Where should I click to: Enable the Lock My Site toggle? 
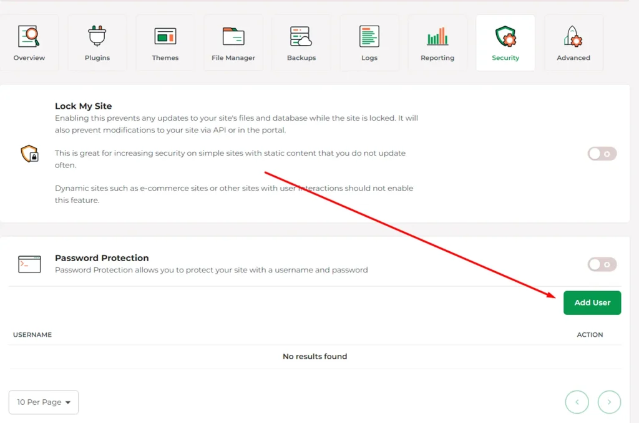(x=602, y=154)
